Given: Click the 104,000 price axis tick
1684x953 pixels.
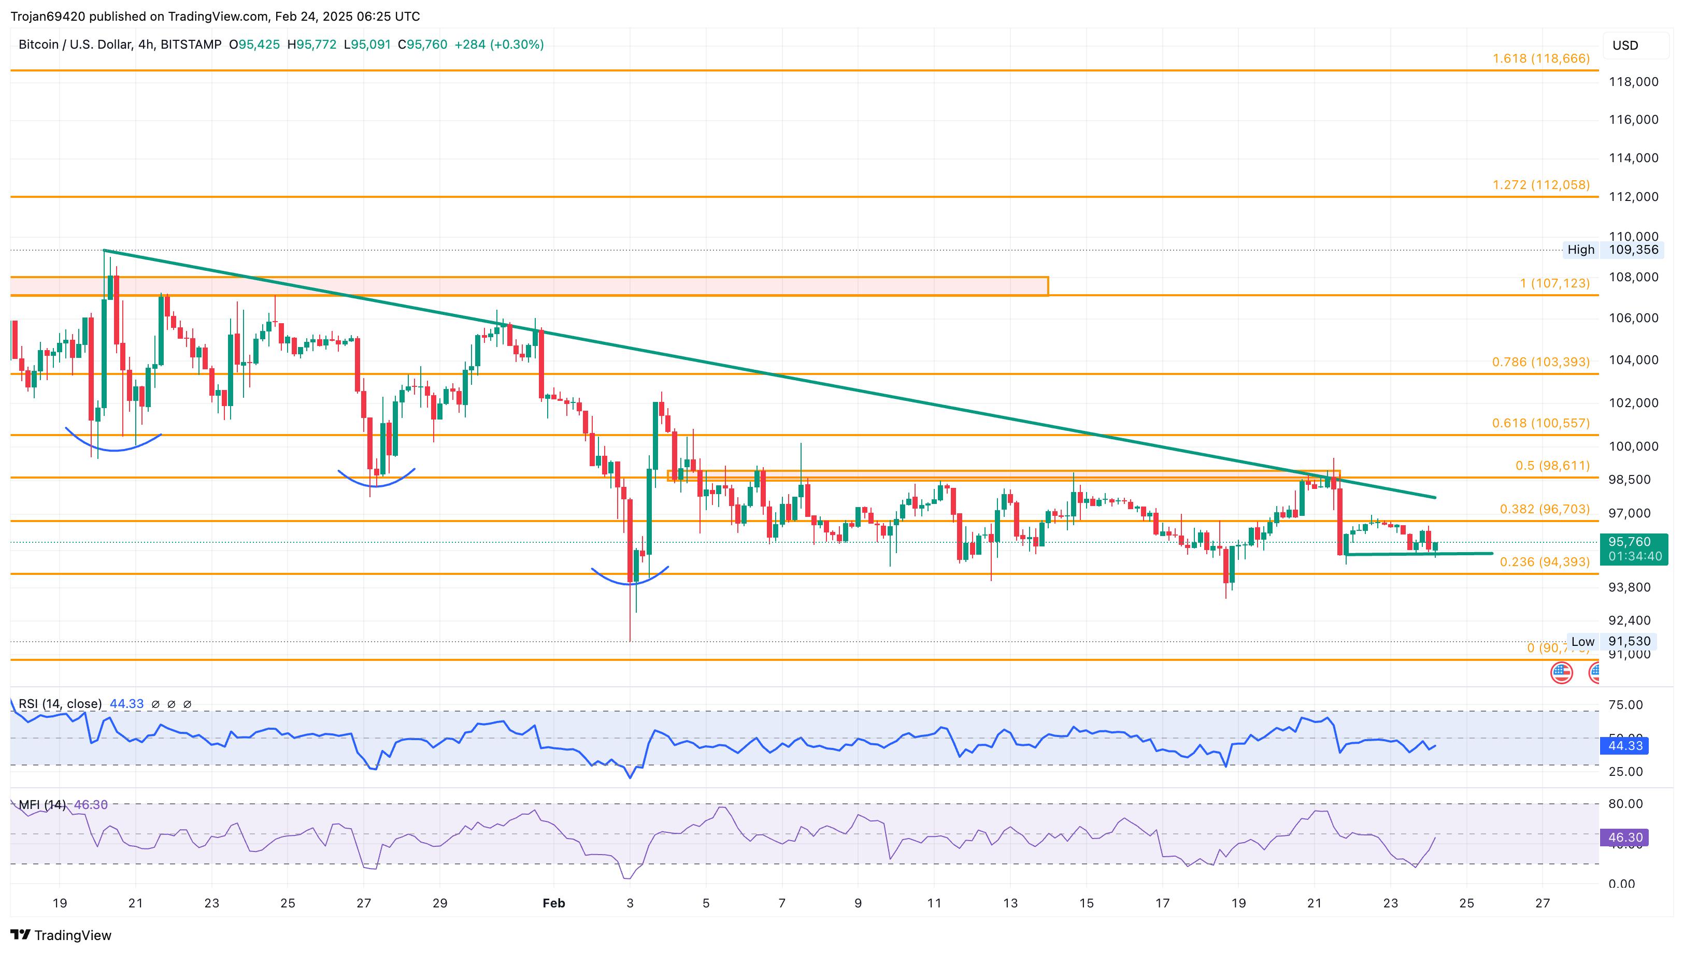Looking at the screenshot, I should (x=1634, y=360).
